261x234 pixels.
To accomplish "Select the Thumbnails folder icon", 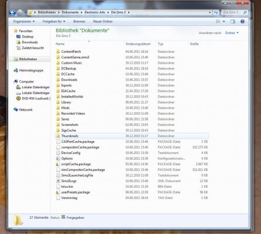I will point(58,136).
